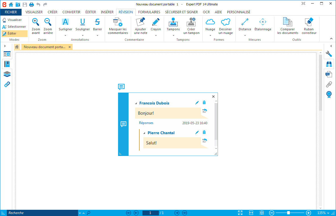Delete the Francois Dubois comment via trash icon

204,103
